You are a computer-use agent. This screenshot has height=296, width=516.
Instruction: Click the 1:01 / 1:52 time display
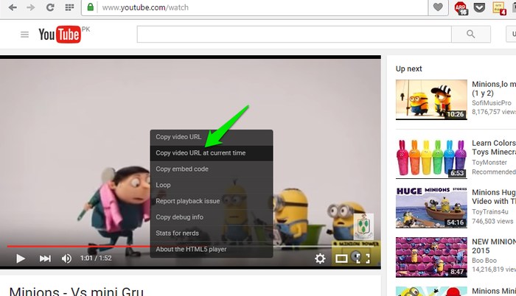pyautogui.click(x=96, y=258)
